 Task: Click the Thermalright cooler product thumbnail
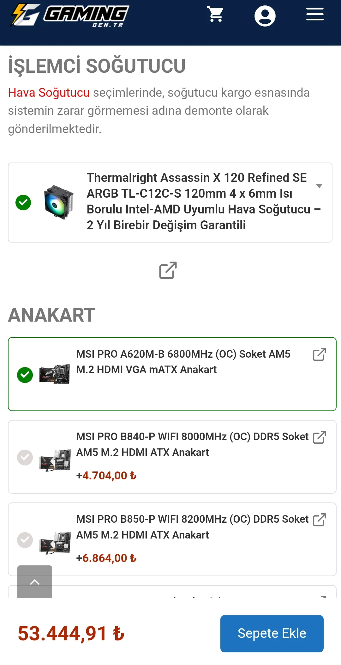59,202
